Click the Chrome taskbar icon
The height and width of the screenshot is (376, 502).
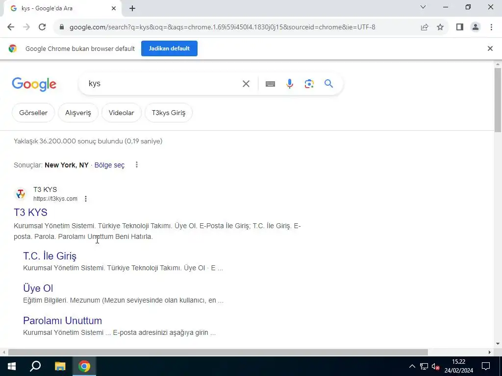(84, 366)
